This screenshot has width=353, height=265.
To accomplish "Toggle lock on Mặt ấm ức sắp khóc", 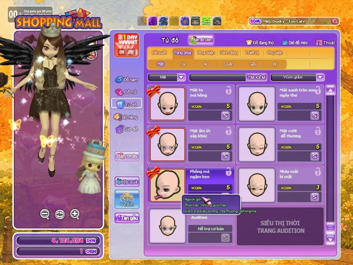I will pyautogui.click(x=229, y=131).
